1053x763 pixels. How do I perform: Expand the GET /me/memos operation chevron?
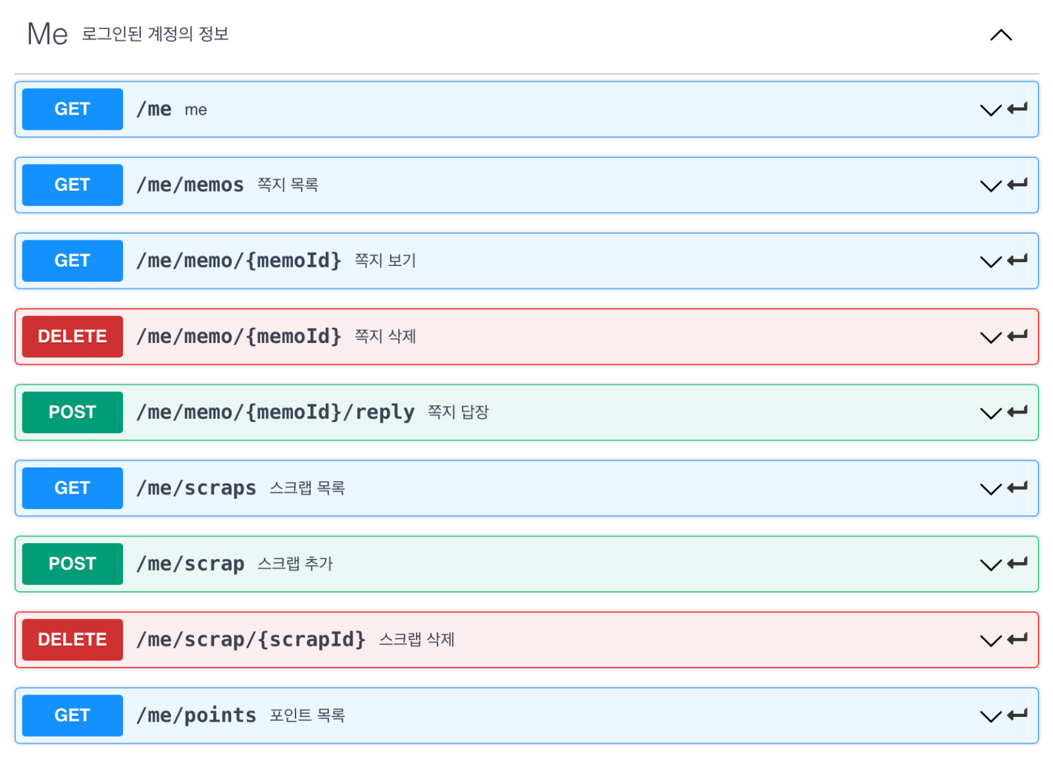tap(990, 186)
